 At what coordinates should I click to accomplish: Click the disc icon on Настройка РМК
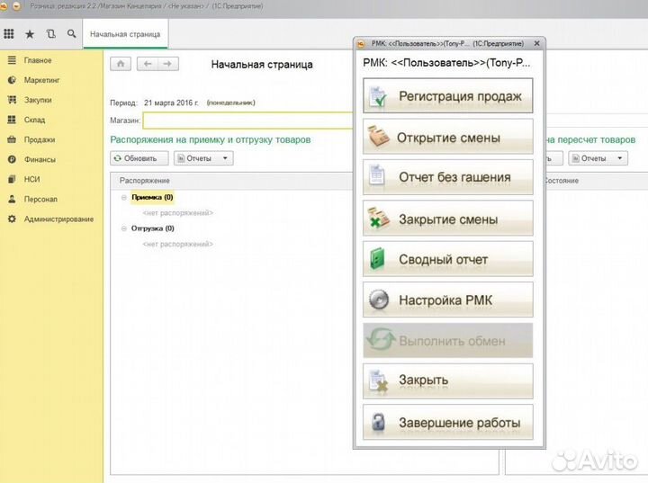coord(379,300)
